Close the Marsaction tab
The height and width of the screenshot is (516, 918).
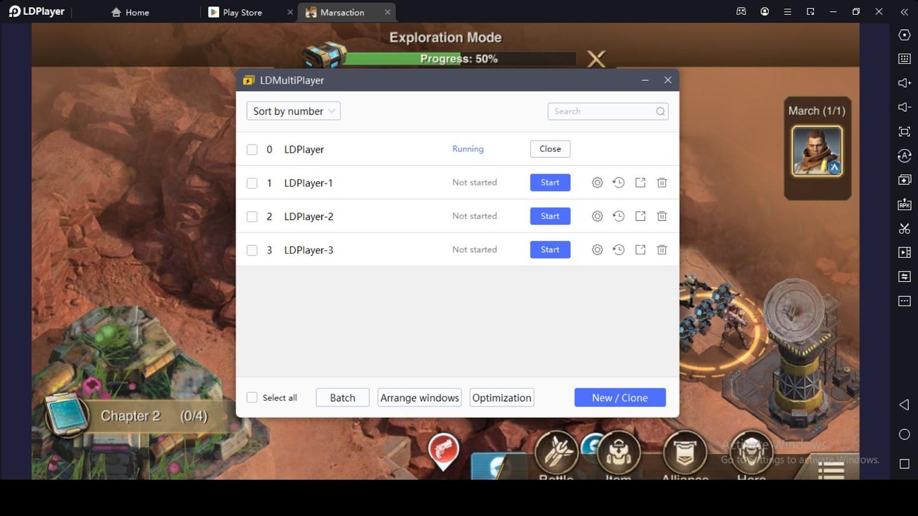point(387,12)
